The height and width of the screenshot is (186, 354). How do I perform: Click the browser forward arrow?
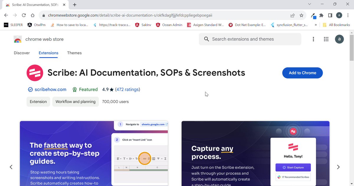coord(15,15)
